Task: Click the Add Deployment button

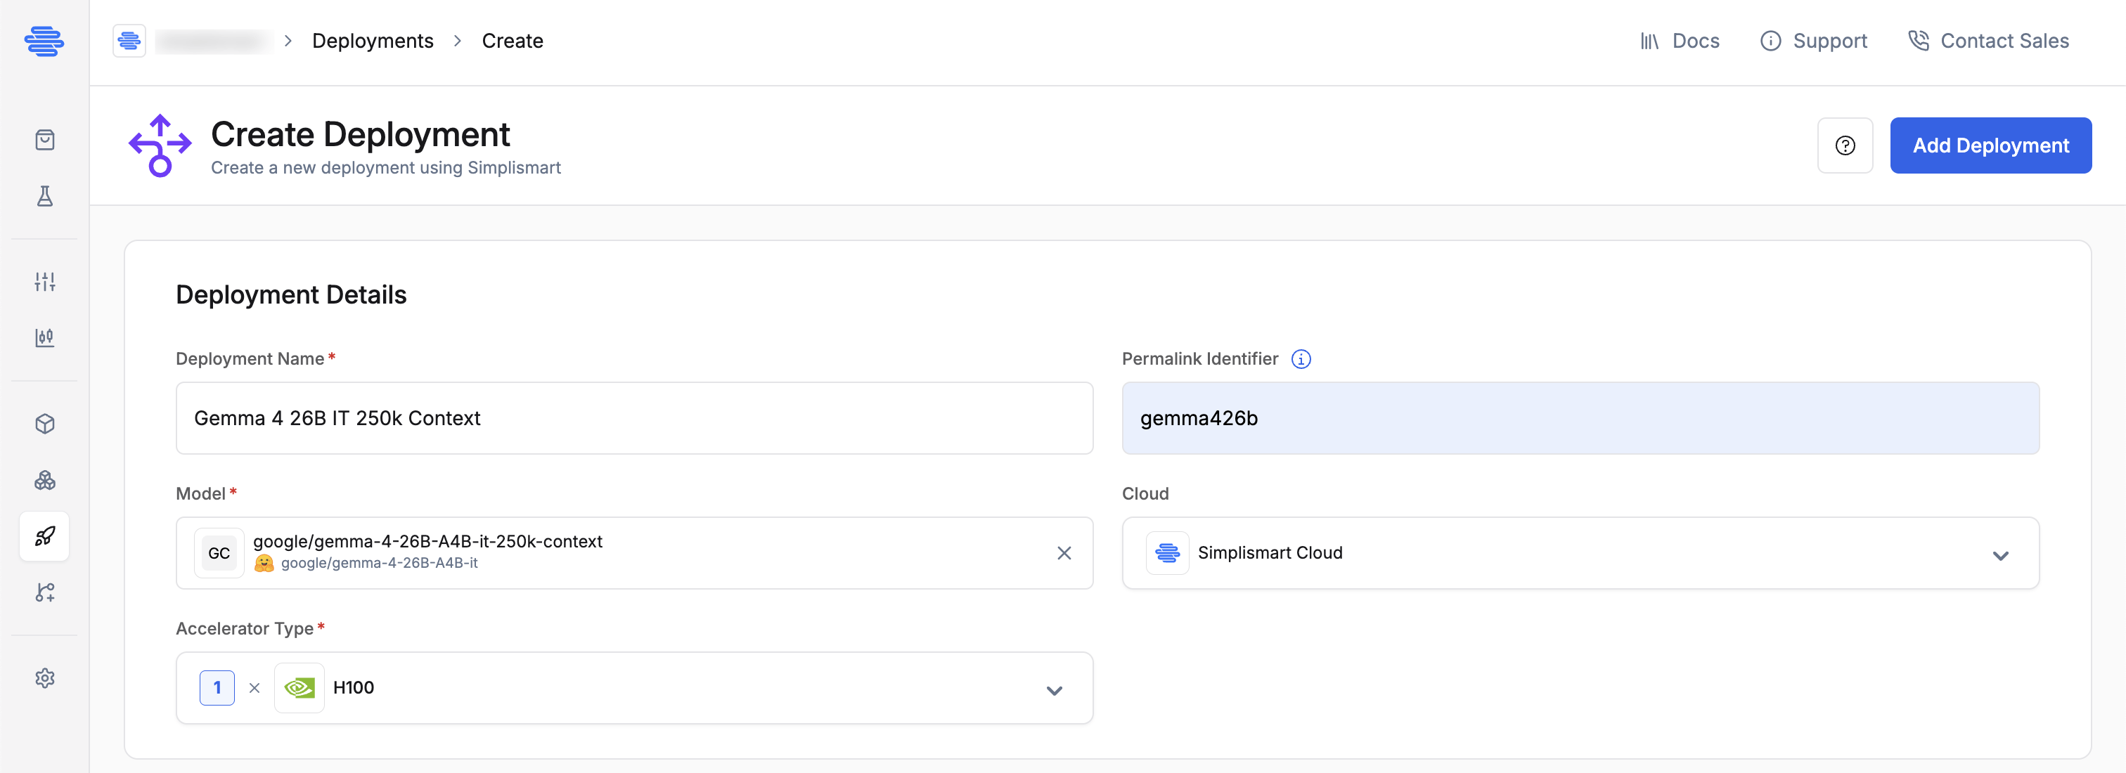Action: (x=1990, y=145)
